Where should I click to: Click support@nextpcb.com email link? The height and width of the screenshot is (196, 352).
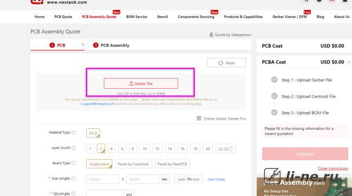pos(98,104)
